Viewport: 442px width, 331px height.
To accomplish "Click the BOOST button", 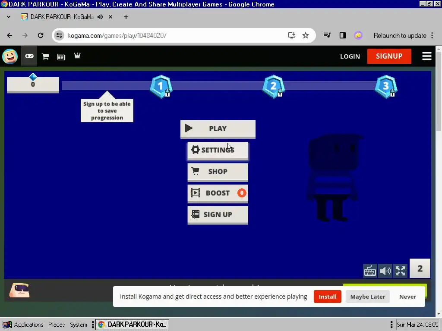I will point(218,194).
